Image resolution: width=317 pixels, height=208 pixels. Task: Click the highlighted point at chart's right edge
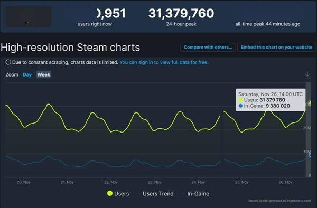coord(310,103)
